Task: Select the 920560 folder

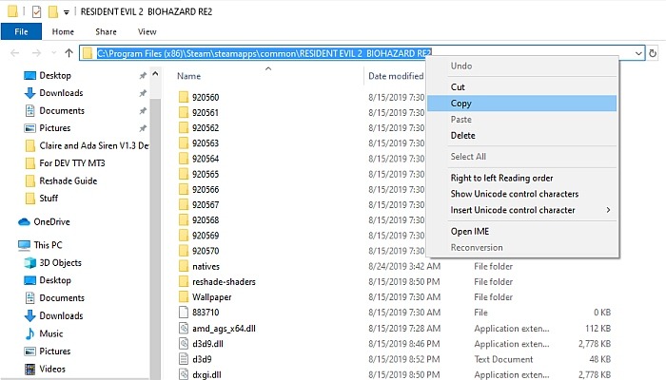Action: (x=206, y=98)
